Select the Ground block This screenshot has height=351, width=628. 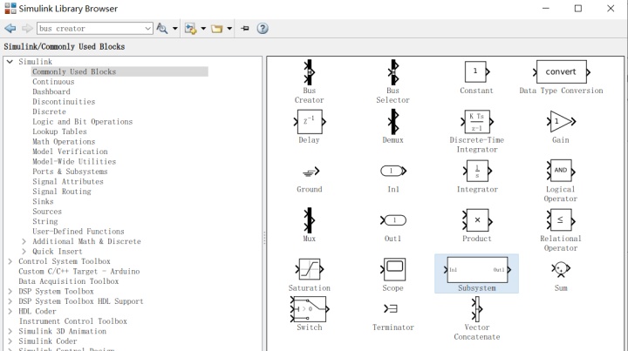[x=311, y=172]
